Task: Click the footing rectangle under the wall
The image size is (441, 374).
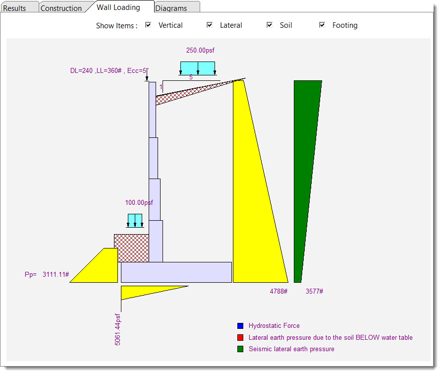Action: 176,272
